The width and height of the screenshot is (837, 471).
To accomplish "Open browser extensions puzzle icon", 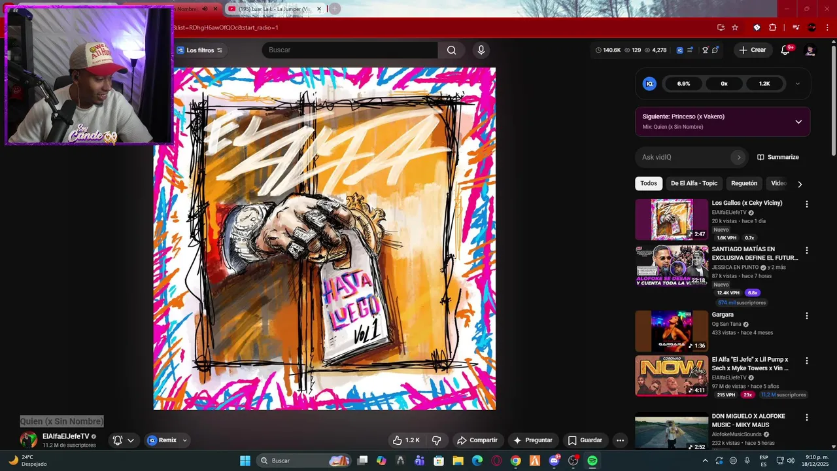I will click(x=773, y=27).
